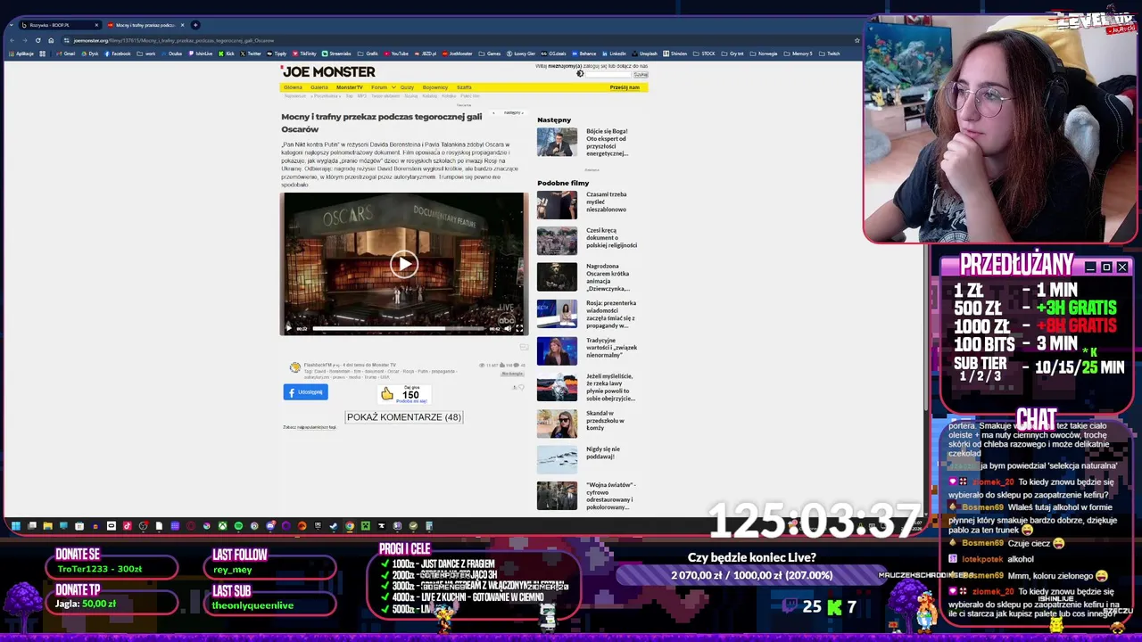Open a new browser tab with plus button
This screenshot has width=1142, height=642.
[x=195, y=25]
